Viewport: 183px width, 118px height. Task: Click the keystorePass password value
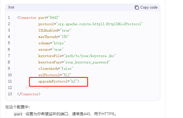pos(87,62)
